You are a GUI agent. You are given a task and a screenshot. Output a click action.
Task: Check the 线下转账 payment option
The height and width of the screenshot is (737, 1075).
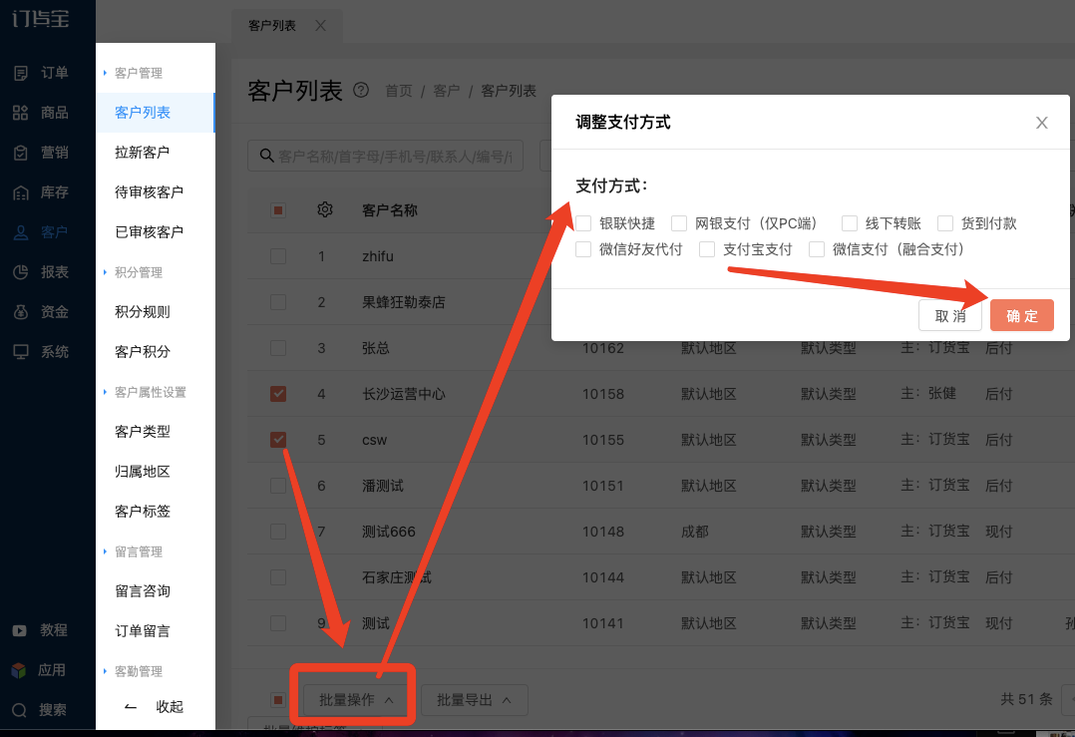point(850,223)
